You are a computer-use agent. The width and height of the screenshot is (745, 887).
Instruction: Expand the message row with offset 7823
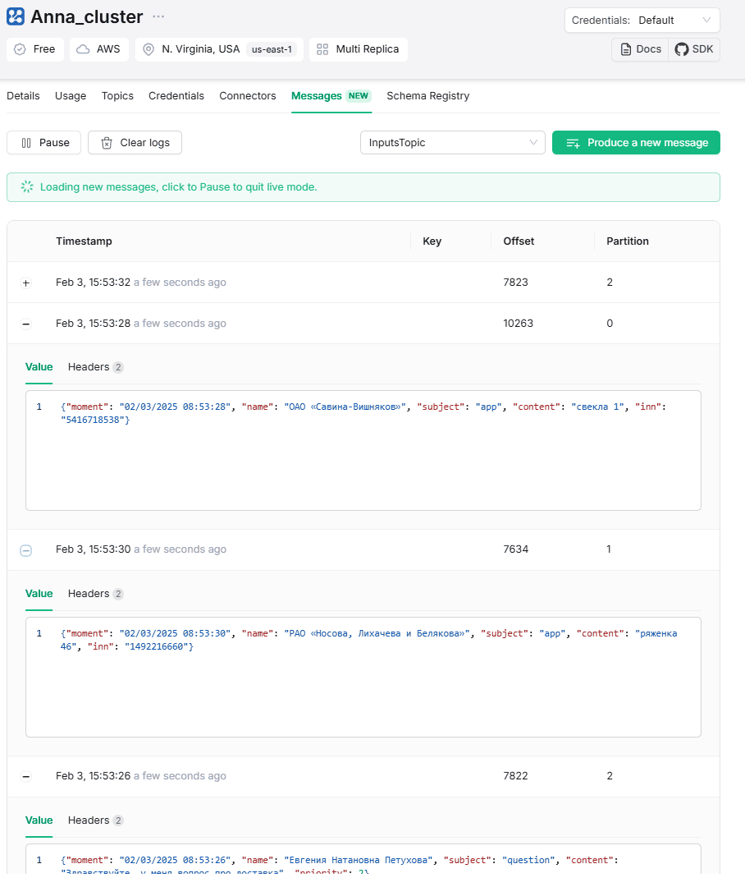coord(26,283)
